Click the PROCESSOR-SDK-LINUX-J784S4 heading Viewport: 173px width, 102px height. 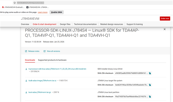tap(82, 33)
